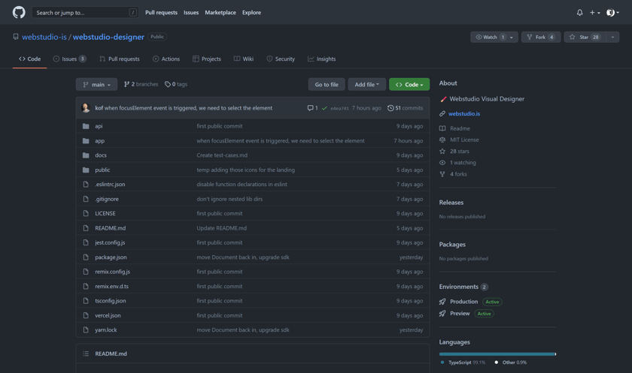Click the yarn.lock file icon
Image resolution: width=632 pixels, height=373 pixels.
(86, 330)
